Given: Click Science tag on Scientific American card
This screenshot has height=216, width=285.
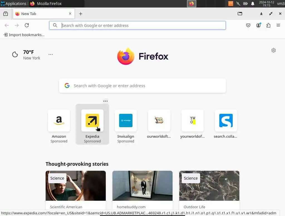Looking at the screenshot, I should click(x=57, y=178).
